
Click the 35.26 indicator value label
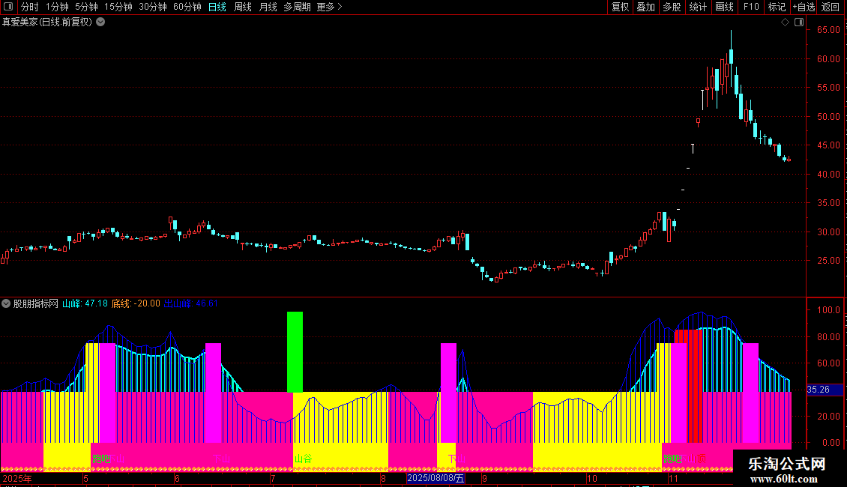tap(825, 390)
